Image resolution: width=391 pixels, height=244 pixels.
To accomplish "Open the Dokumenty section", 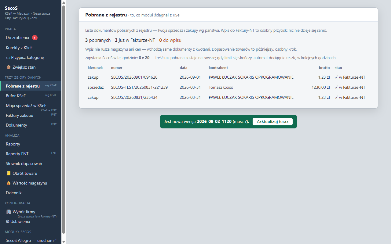I will coord(31,125).
